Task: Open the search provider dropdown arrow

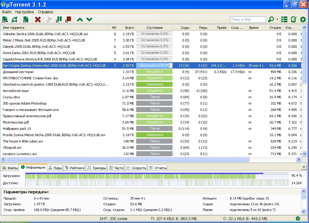Action: pyautogui.click(x=277, y=20)
